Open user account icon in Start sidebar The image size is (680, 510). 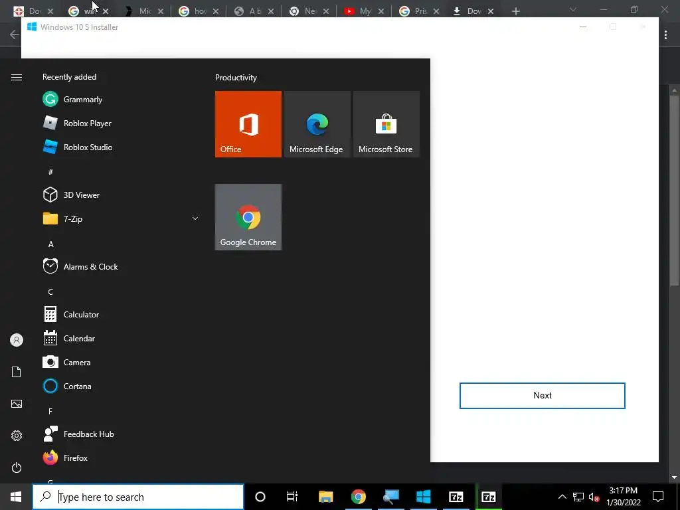point(17,340)
